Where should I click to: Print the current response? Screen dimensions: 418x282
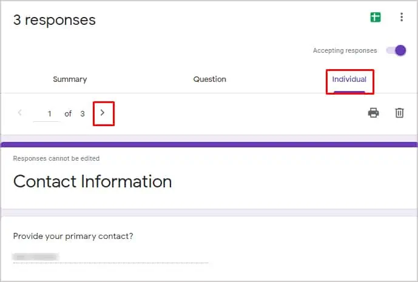(373, 113)
